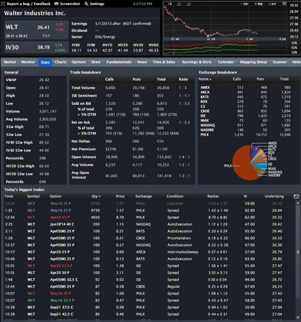Image resolution: width=301 pixels, height=322 pixels.
Task: Click the trades list scroll-up arrow
Action: click(x=298, y=203)
